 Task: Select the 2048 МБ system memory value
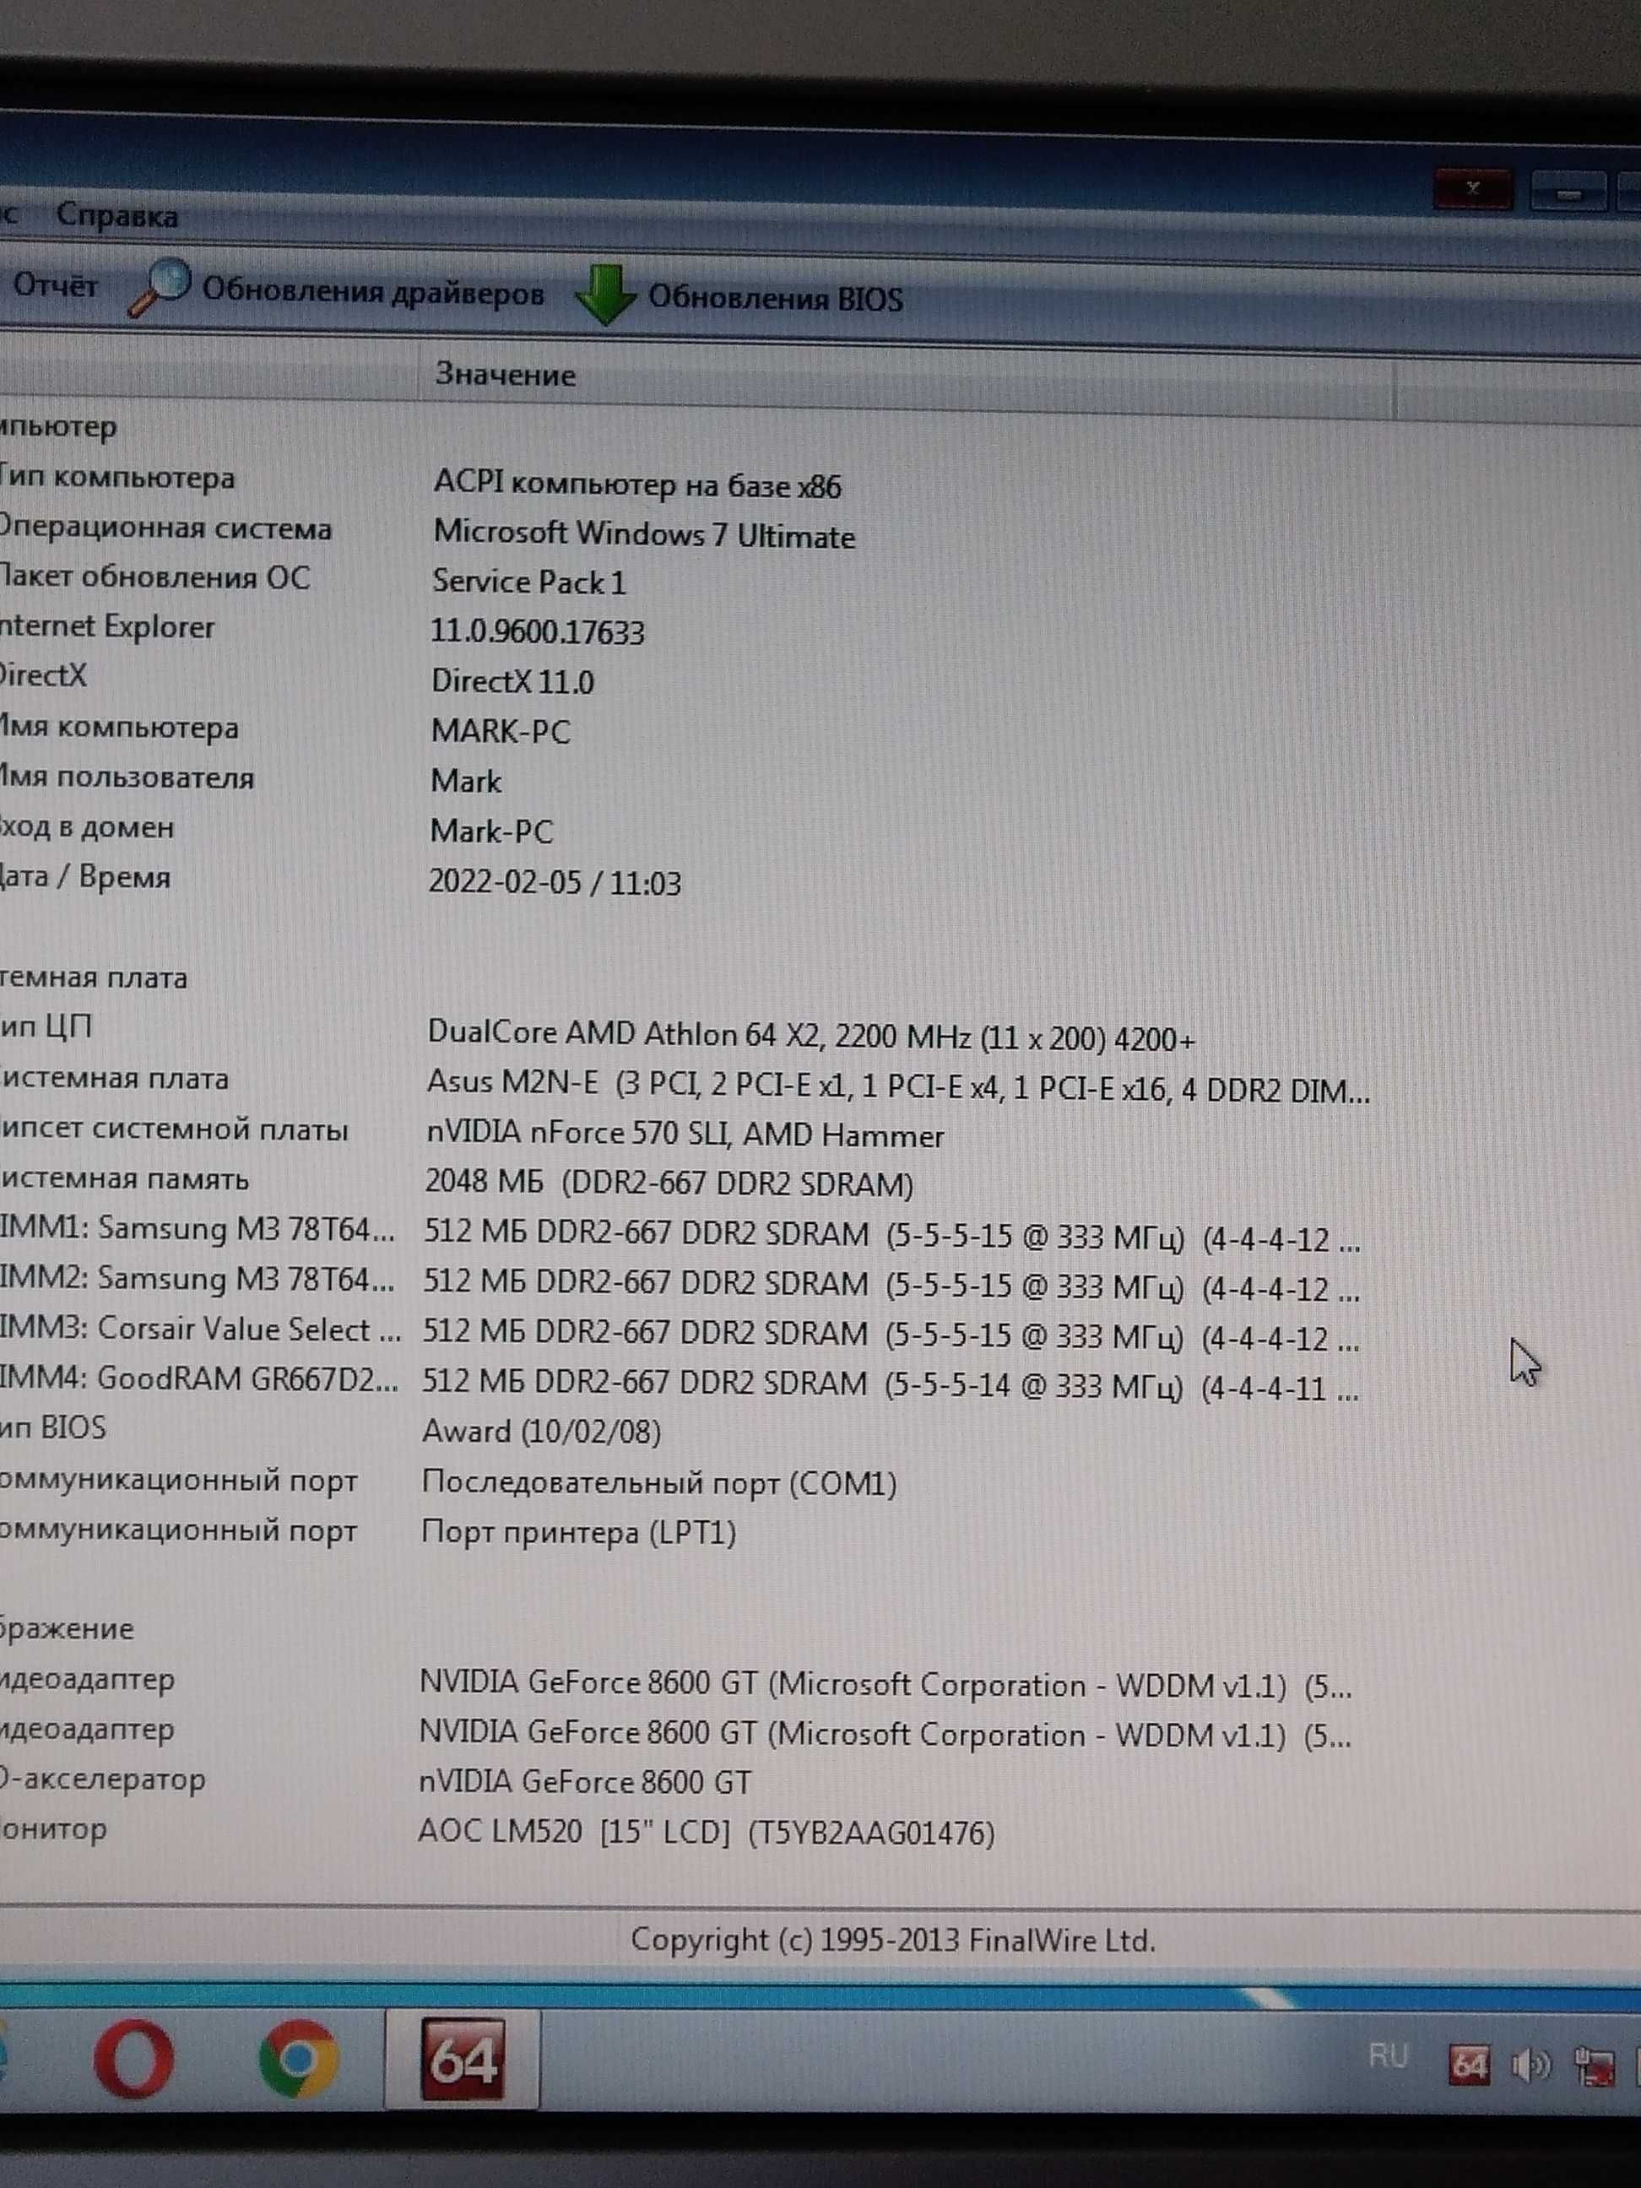pos(669,1182)
